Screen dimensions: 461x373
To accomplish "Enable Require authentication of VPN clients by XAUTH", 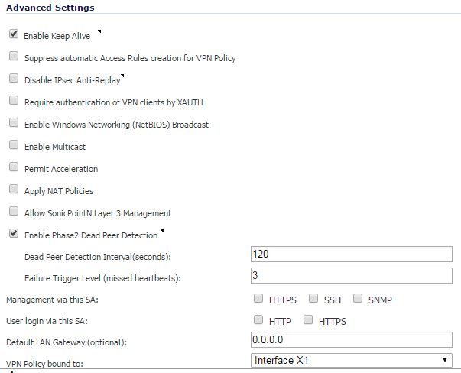I will click(14, 100).
